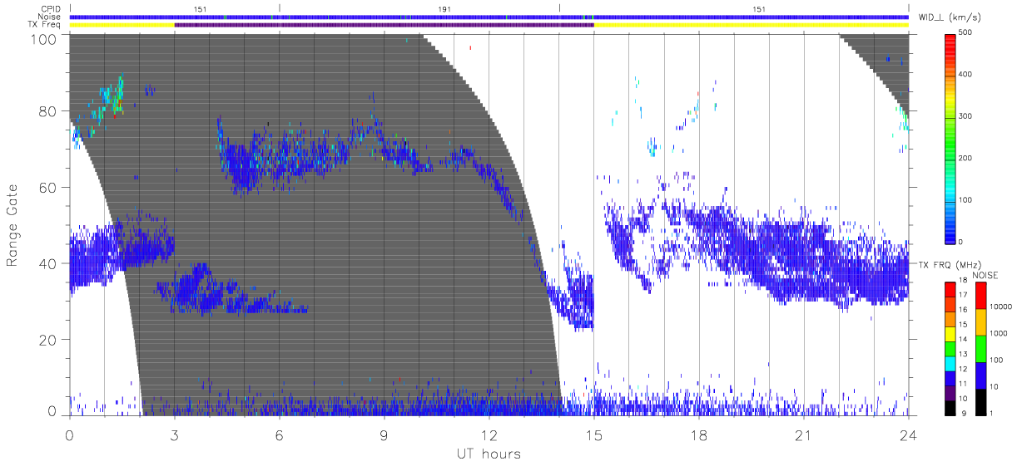Screen dimensions: 1022x471
Task: Select the 17 label on the TX FRQ legend
Action: click(x=963, y=295)
